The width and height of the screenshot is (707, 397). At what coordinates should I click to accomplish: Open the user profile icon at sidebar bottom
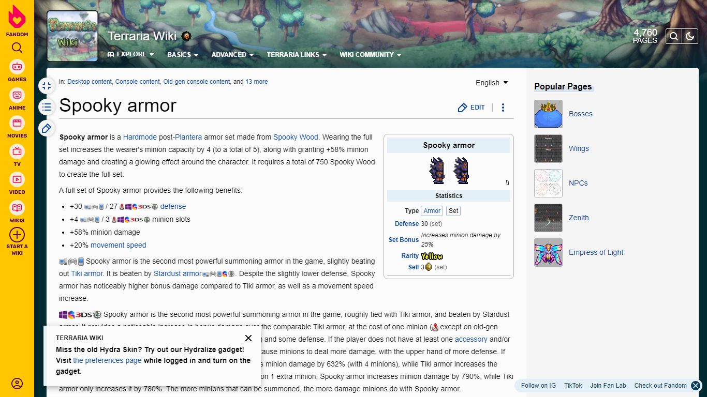coord(17,384)
